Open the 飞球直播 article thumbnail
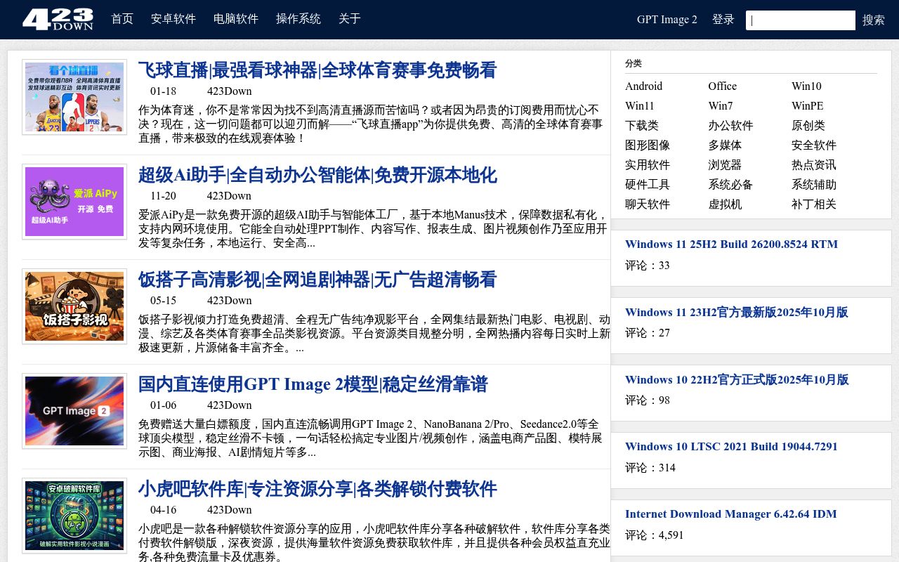 (x=74, y=97)
